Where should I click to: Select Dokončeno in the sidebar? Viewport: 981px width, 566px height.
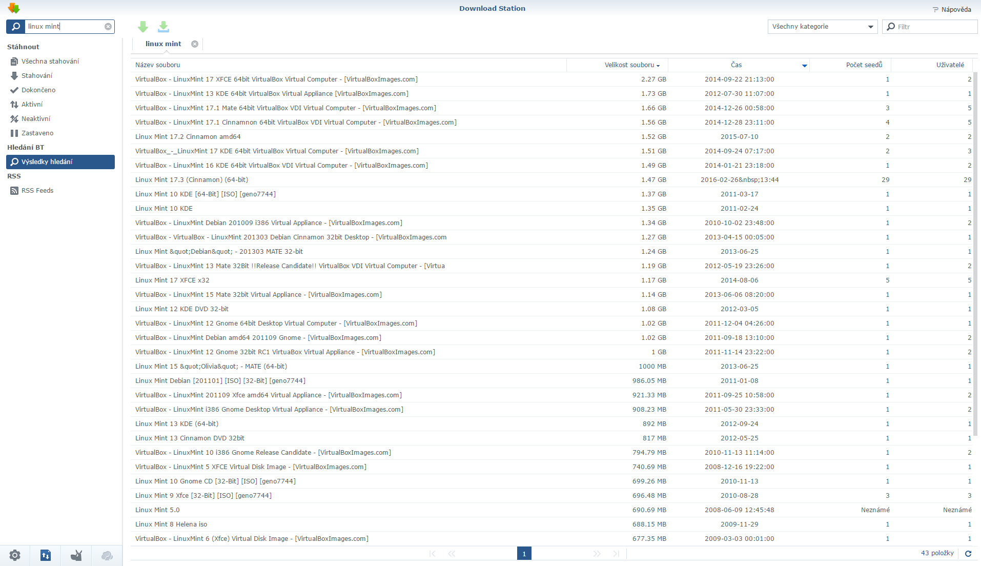[38, 90]
